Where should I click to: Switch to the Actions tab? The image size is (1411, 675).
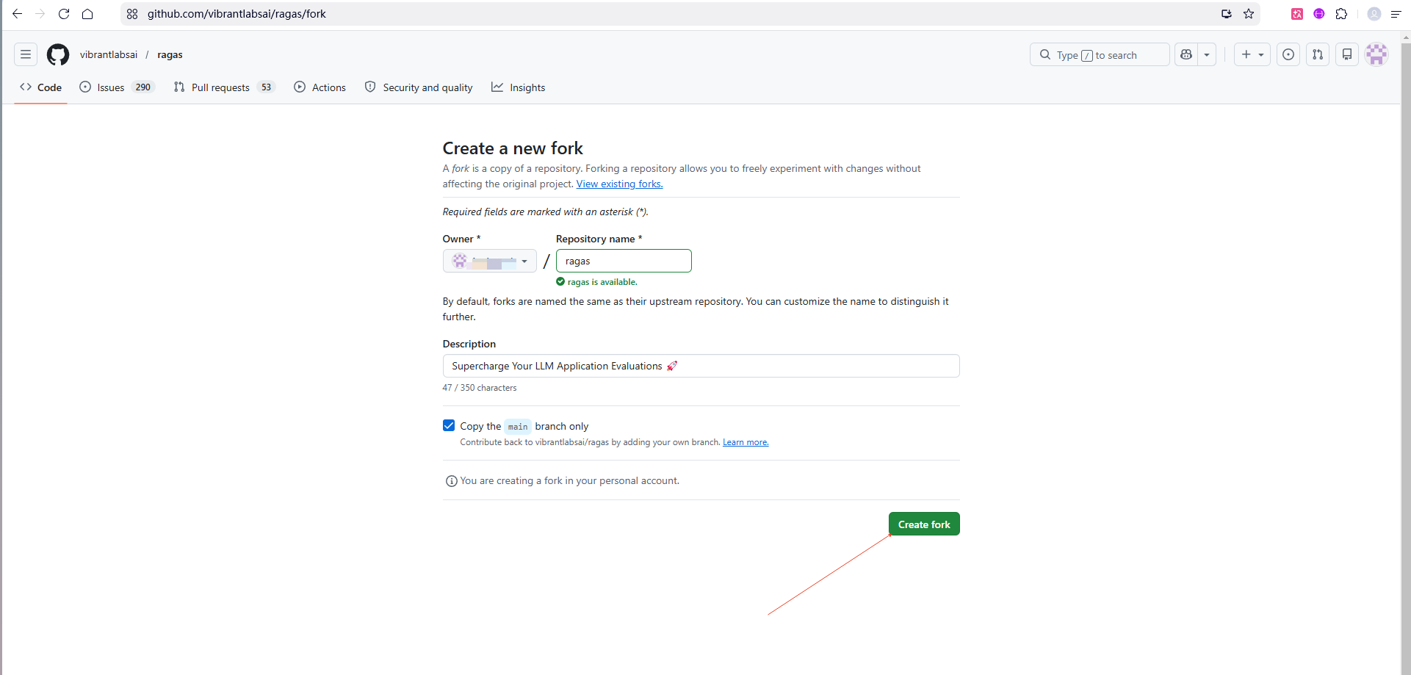click(320, 87)
